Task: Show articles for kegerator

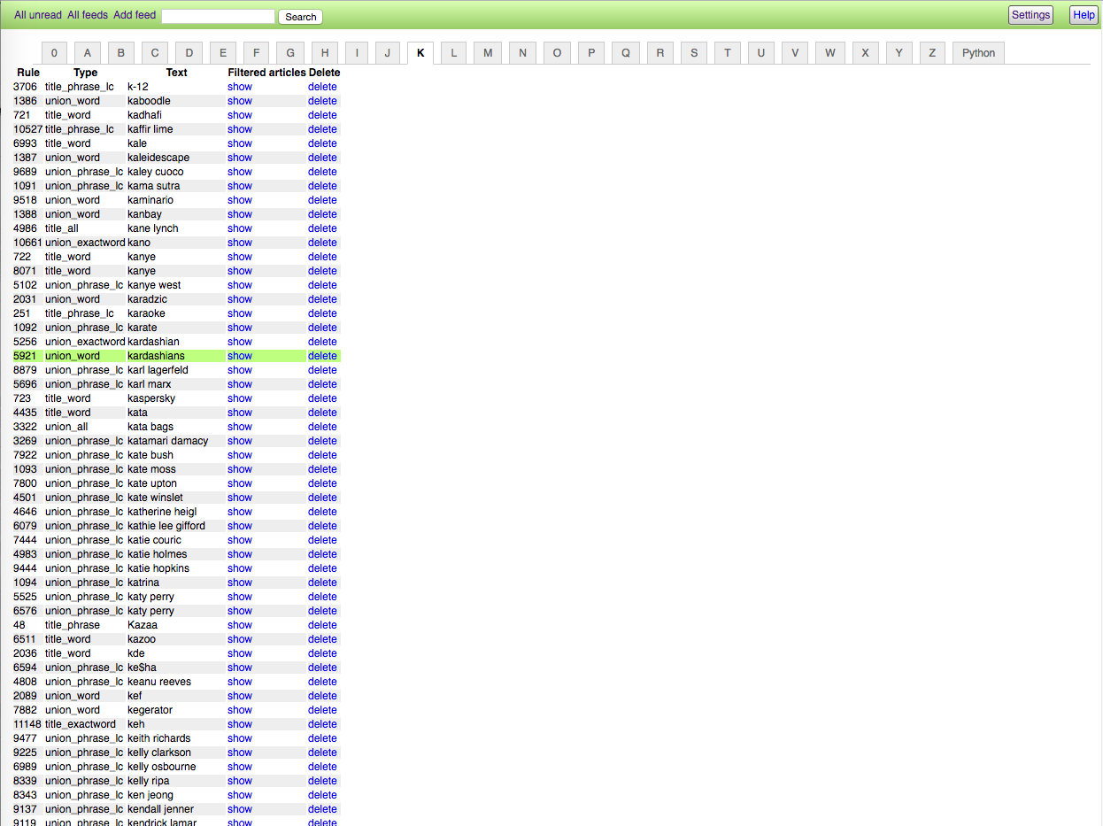Action: pos(240,710)
